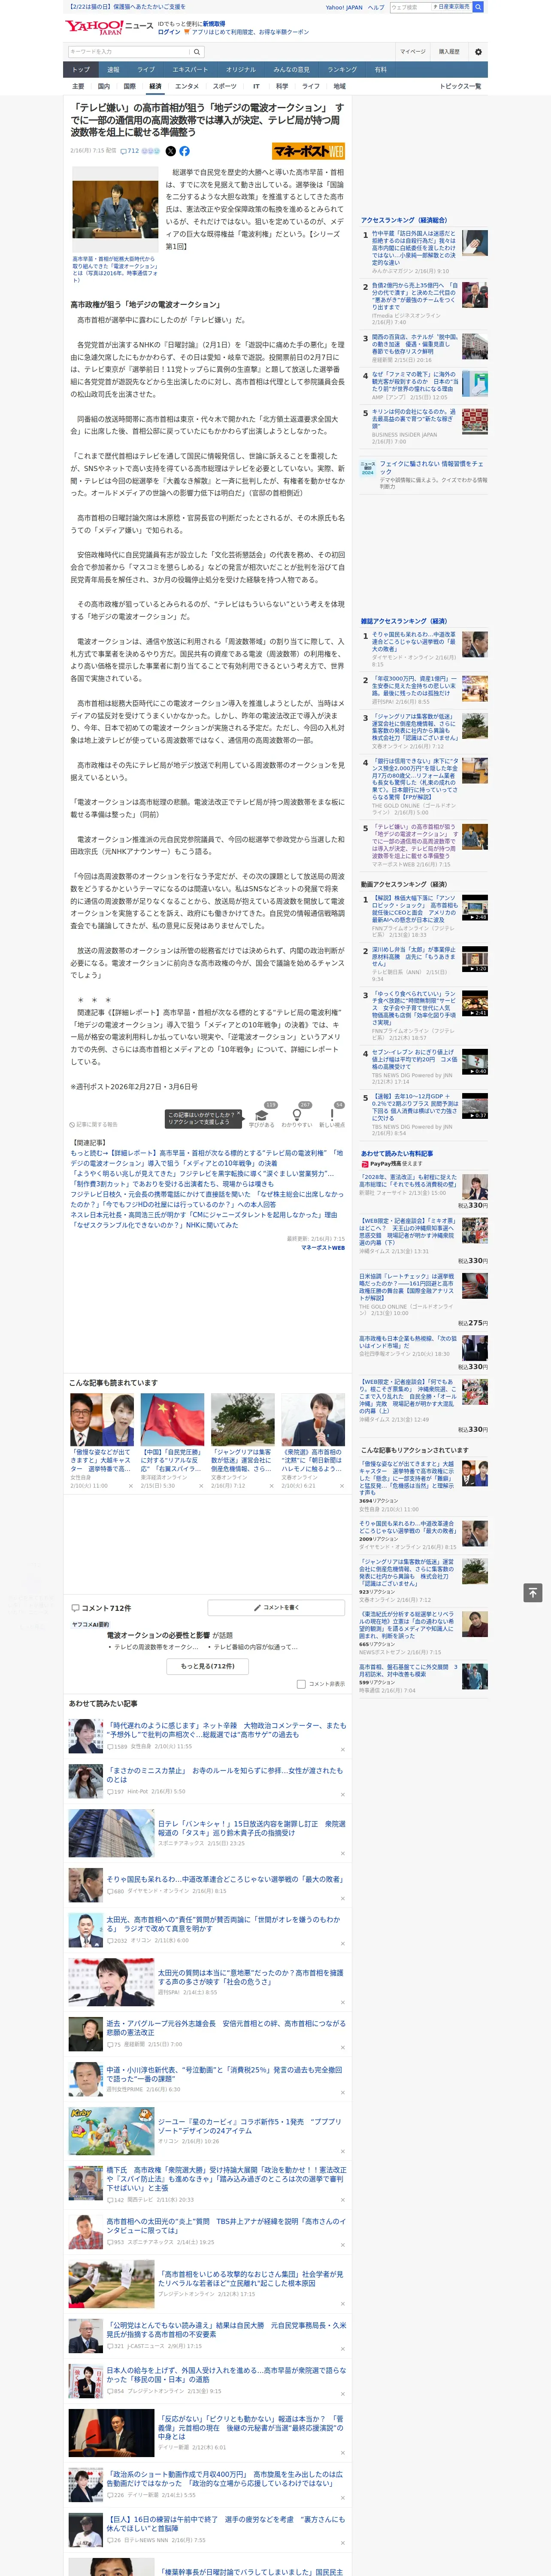Screen dimensions: 551x2576
Task: Open the エンタメ category
Action: coord(187,86)
